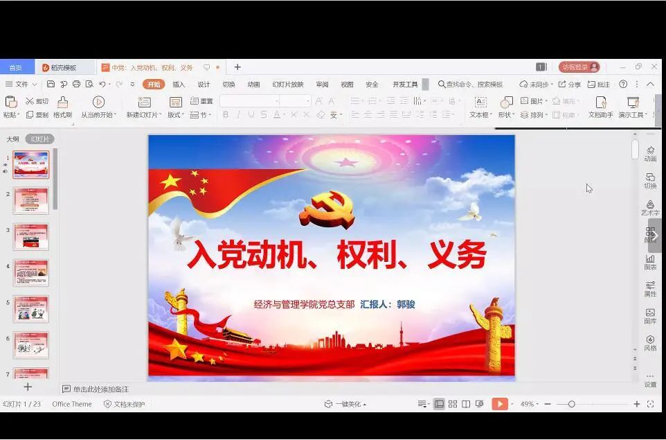Click the zoom slider in status bar
The image size is (666, 440).
click(571, 404)
